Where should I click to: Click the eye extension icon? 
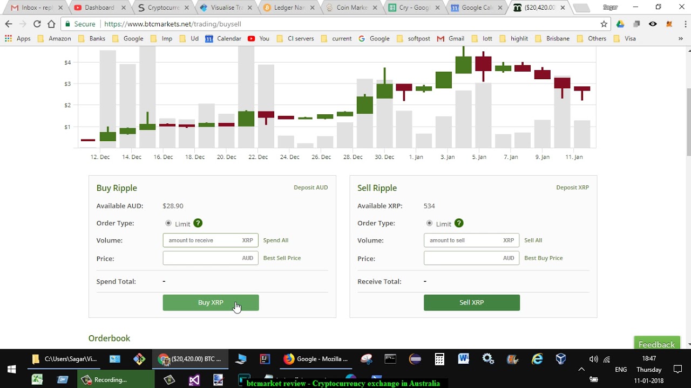(653, 24)
